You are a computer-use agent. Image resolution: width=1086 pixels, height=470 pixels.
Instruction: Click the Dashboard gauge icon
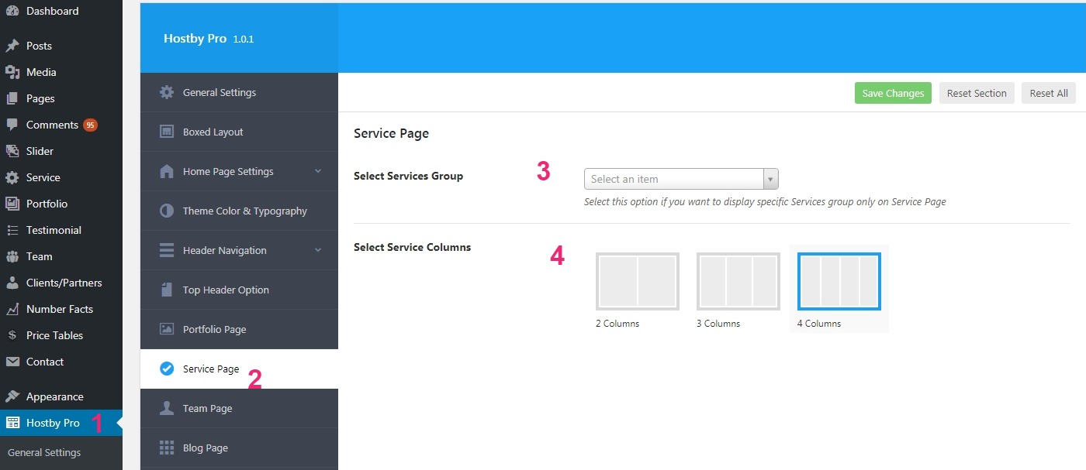[x=12, y=11]
